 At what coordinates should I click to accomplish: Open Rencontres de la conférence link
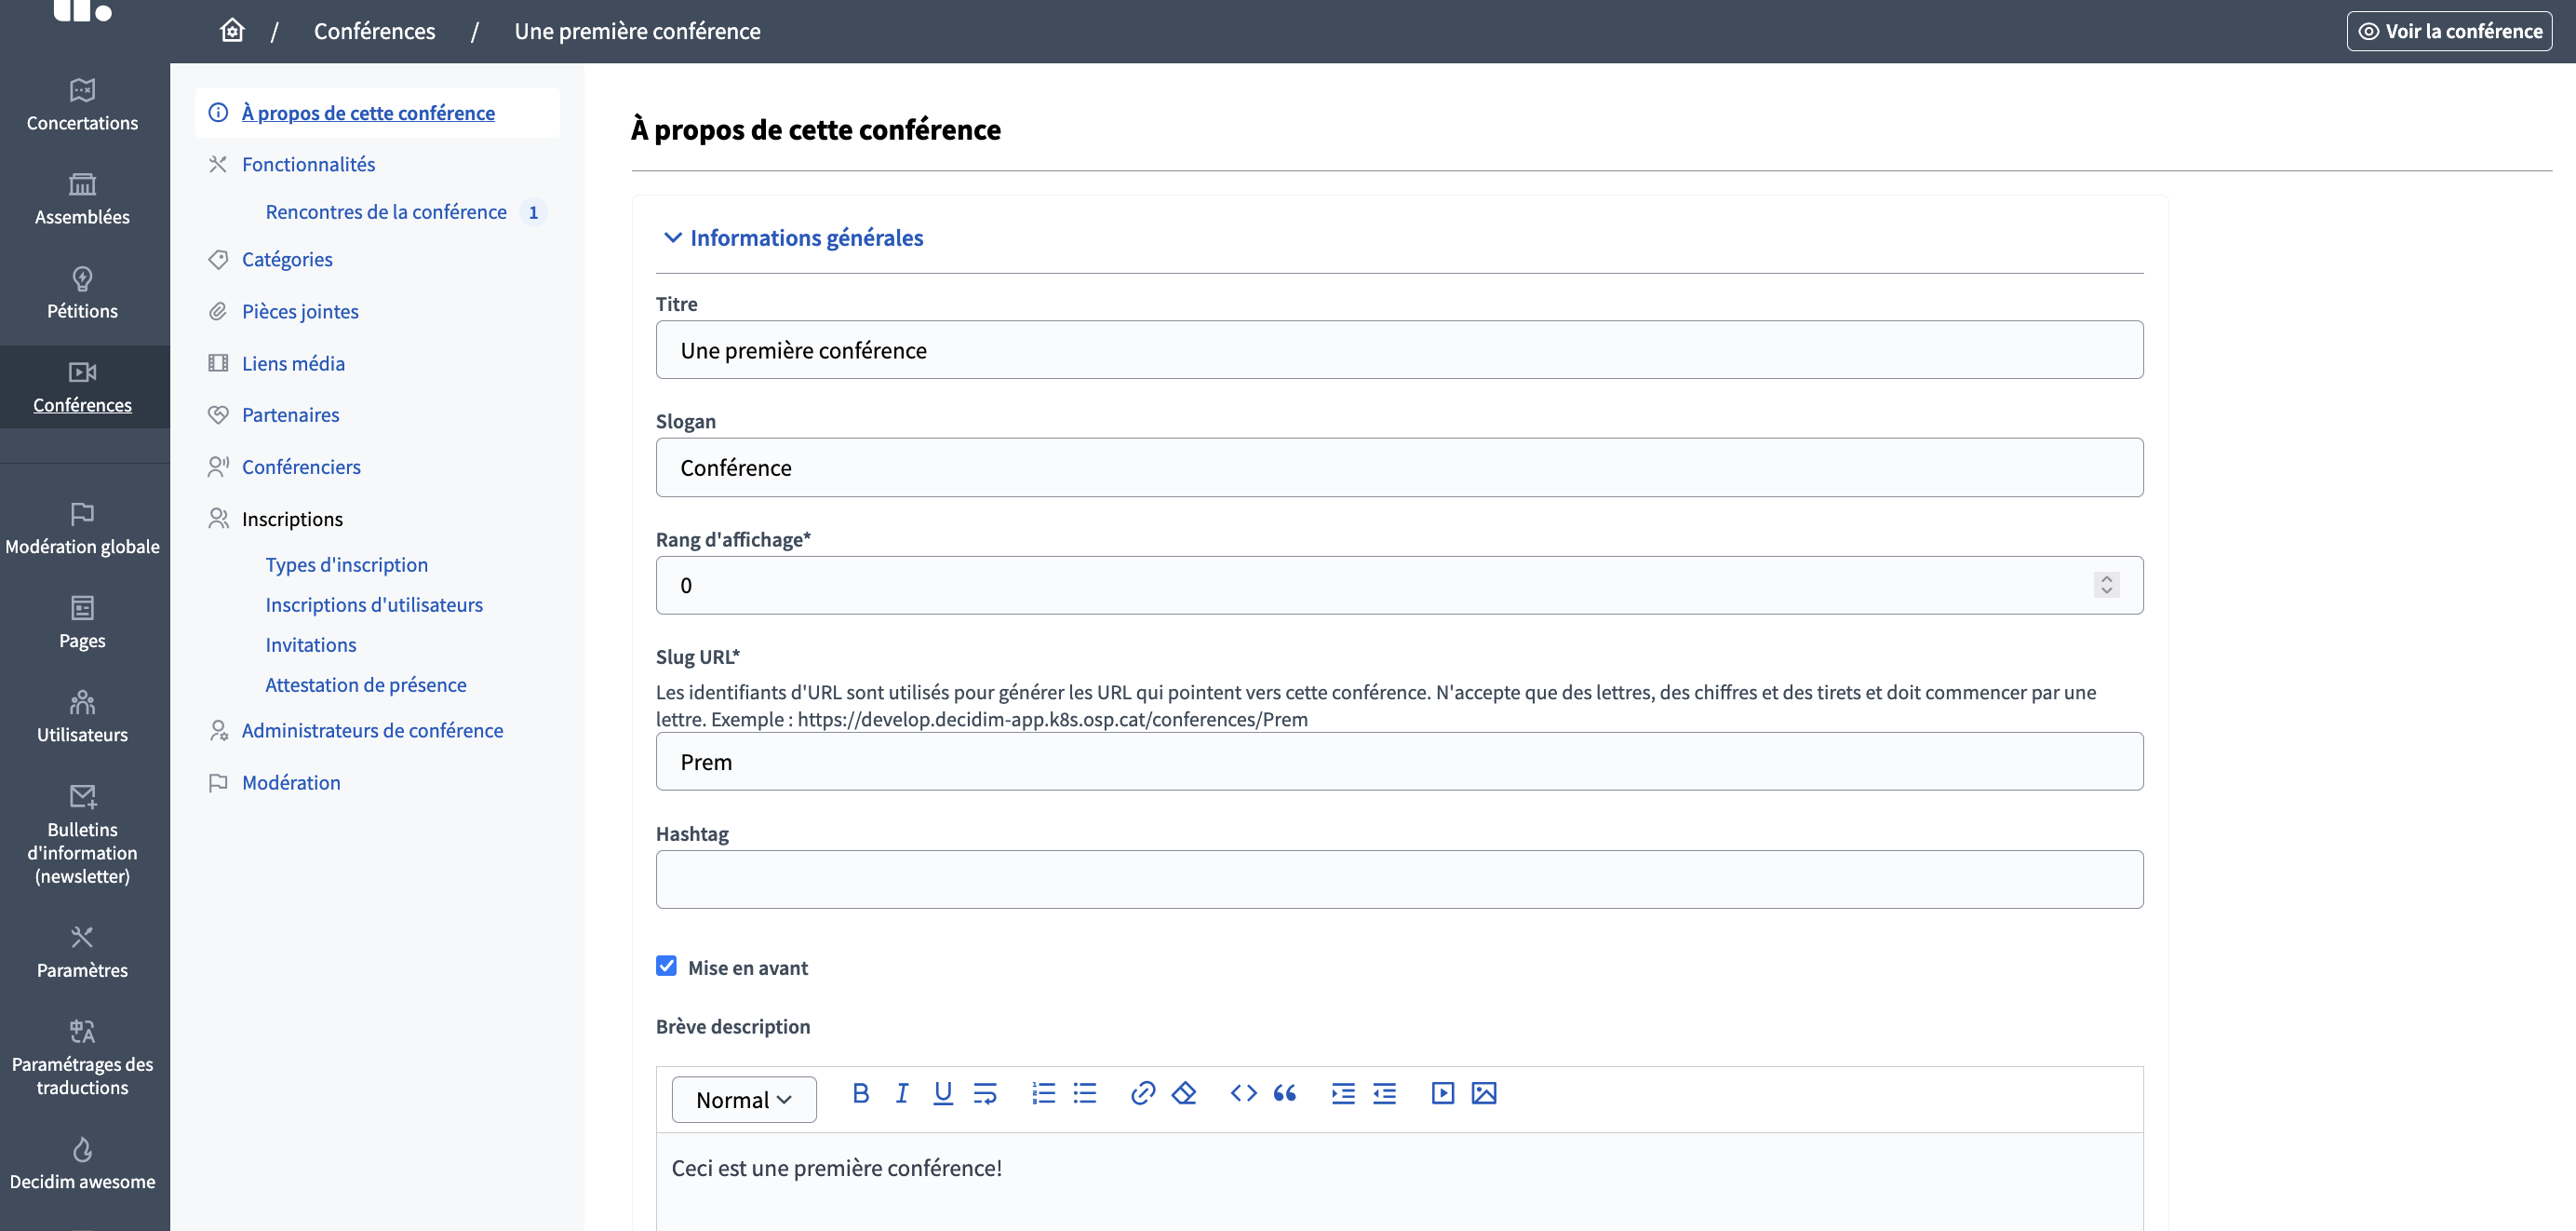[386, 212]
